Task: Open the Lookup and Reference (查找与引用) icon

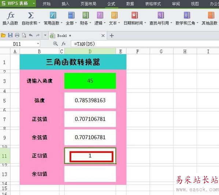Action: point(161,15)
